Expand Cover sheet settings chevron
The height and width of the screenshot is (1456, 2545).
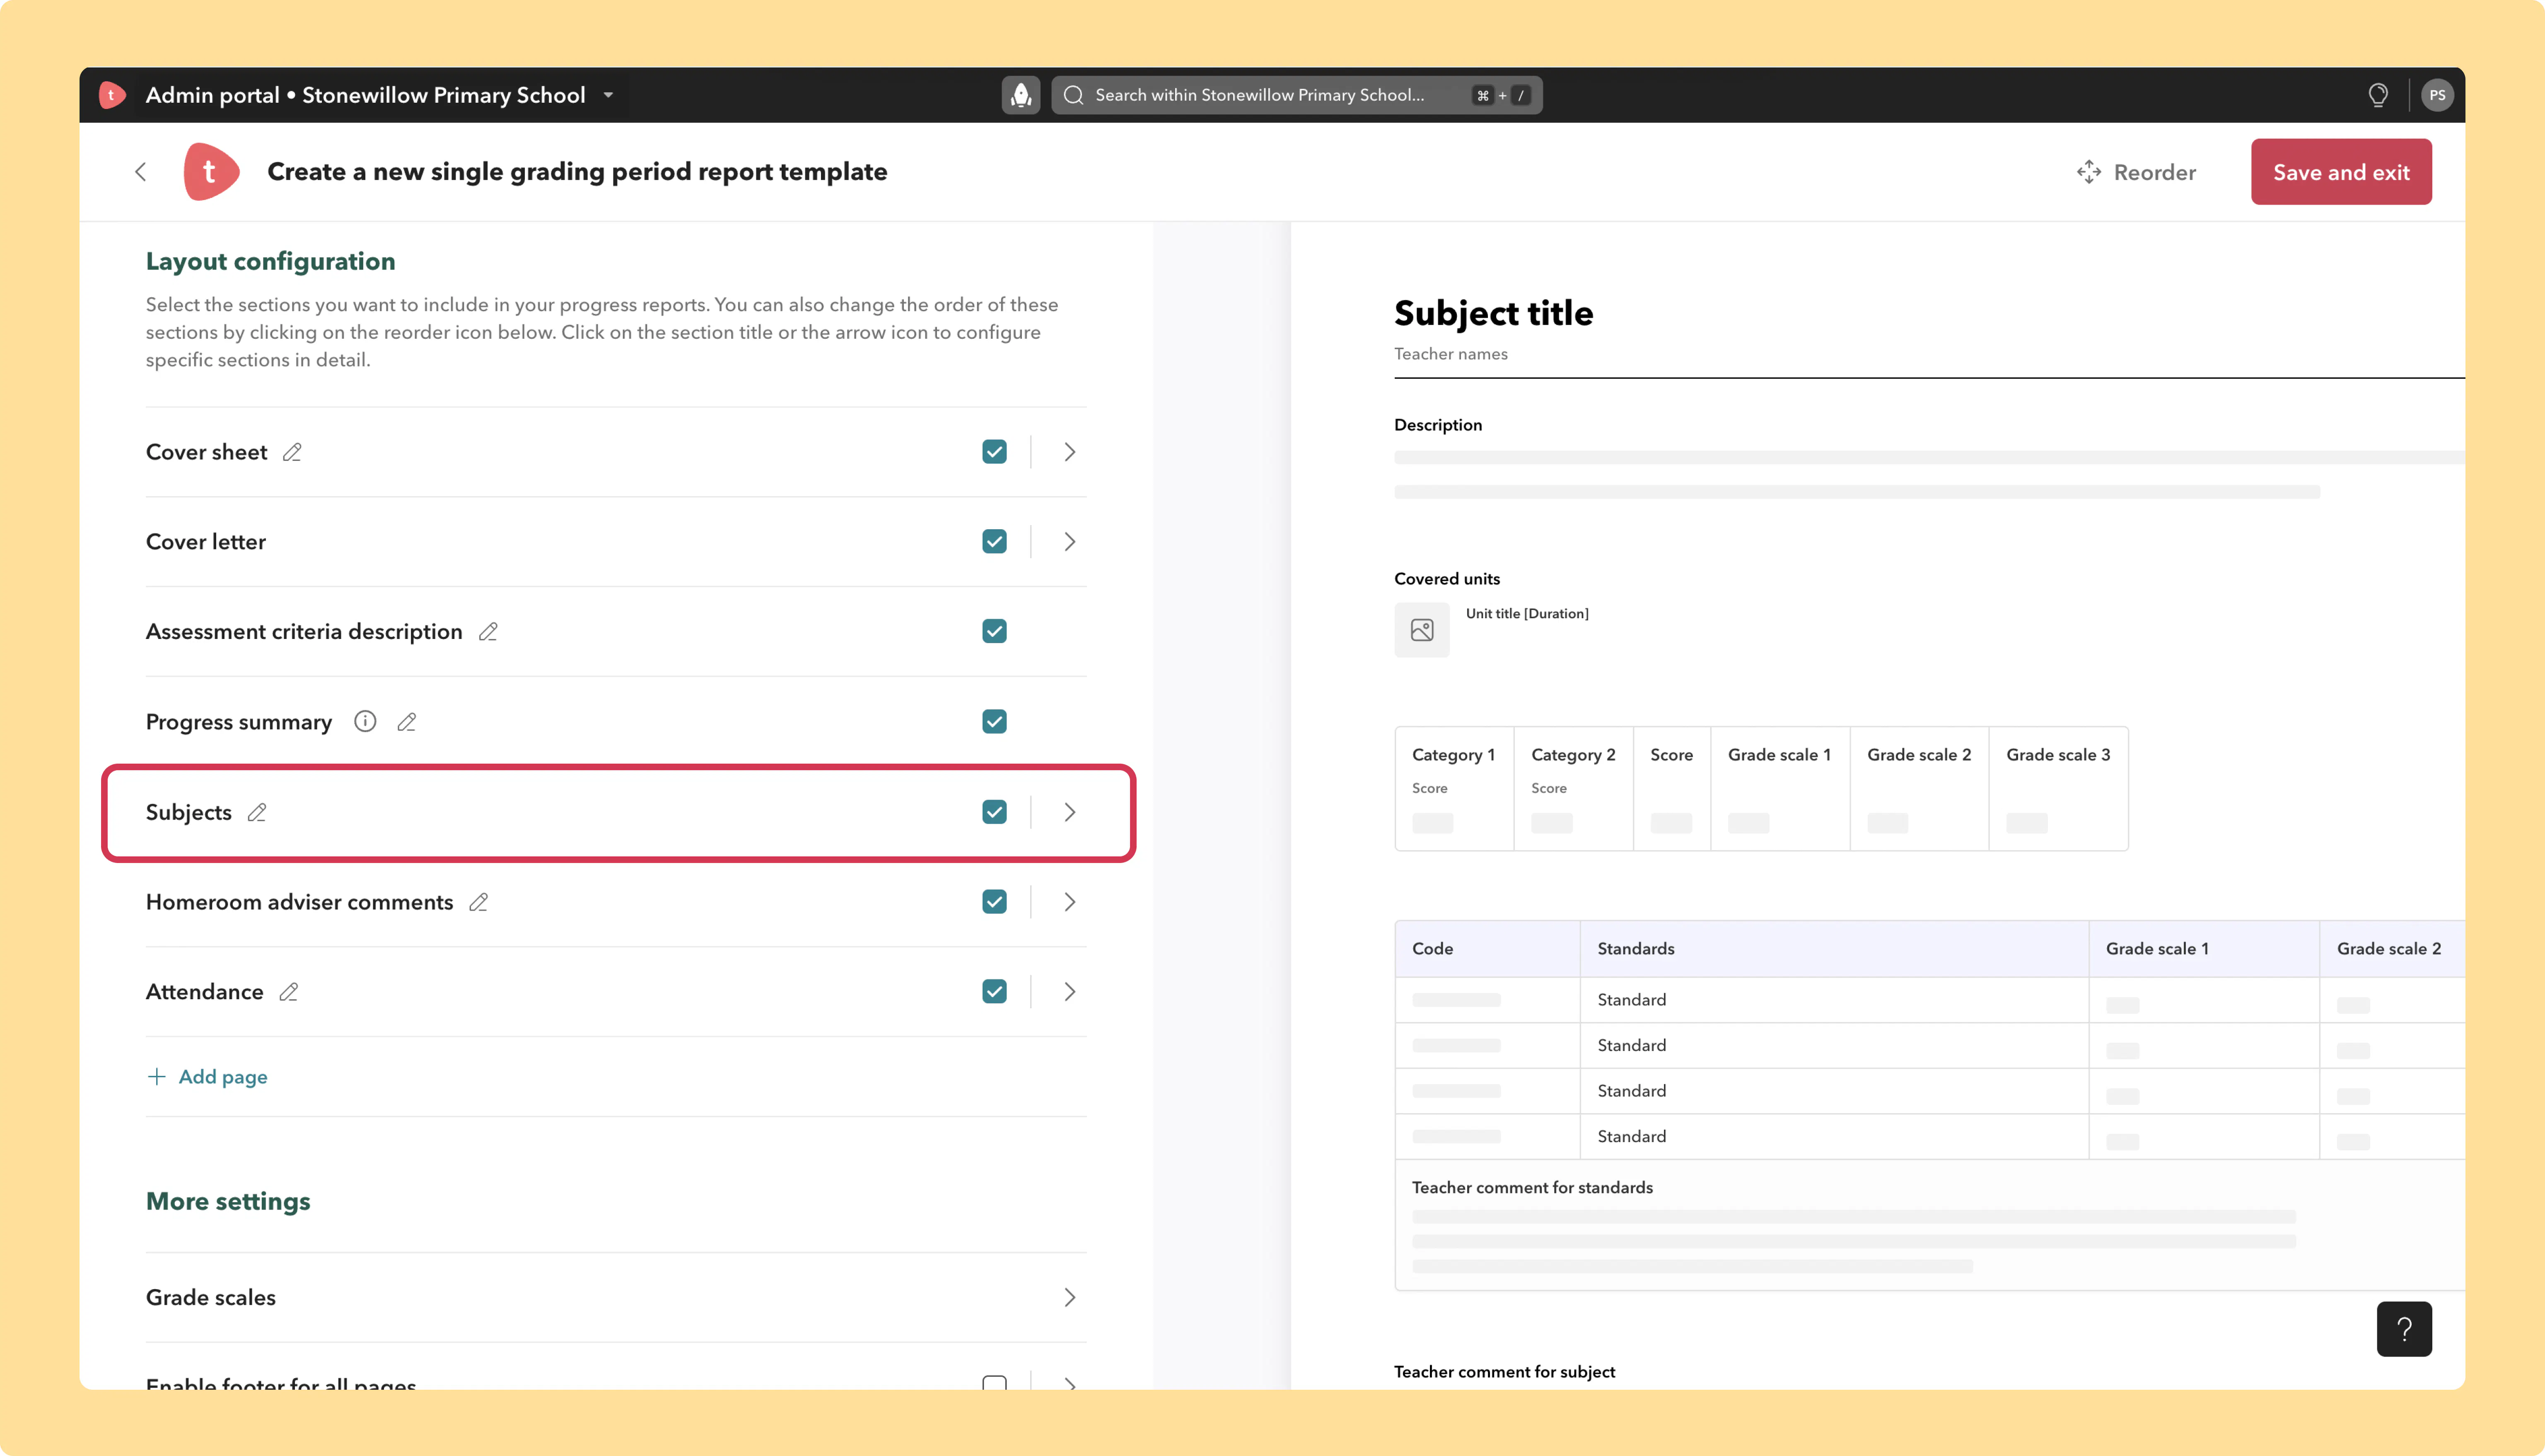(1070, 452)
